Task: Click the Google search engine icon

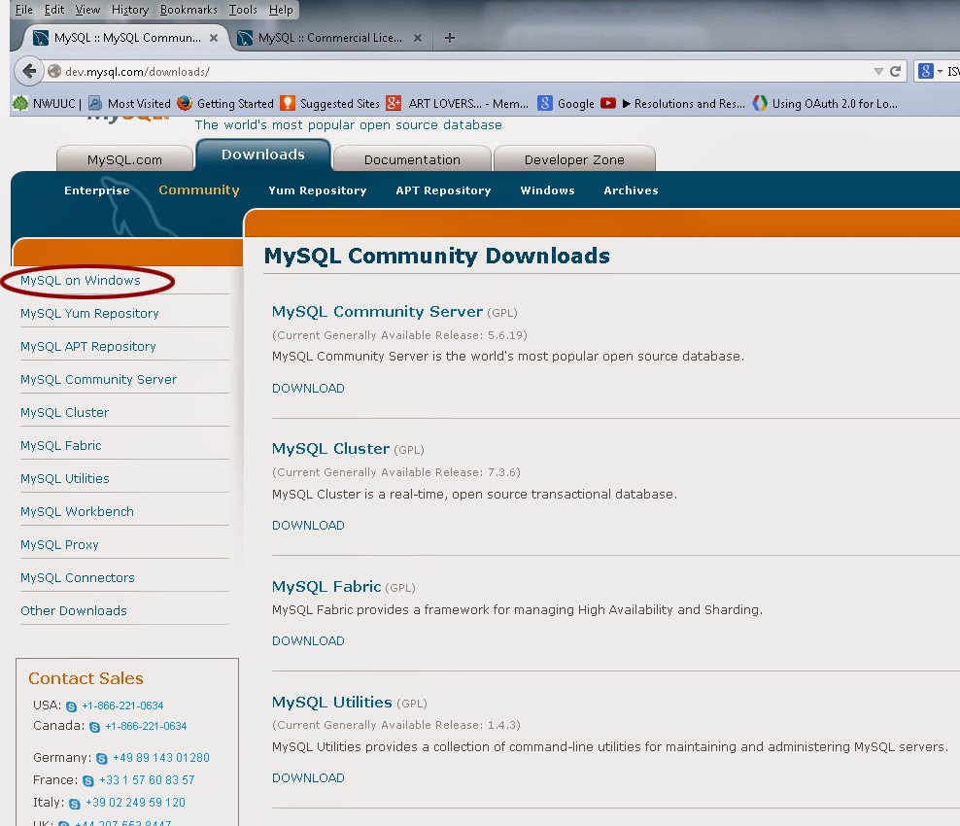Action: click(x=926, y=72)
